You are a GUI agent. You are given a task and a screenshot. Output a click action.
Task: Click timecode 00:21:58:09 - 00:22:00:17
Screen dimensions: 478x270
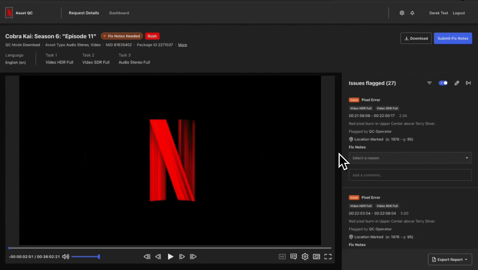372,116
